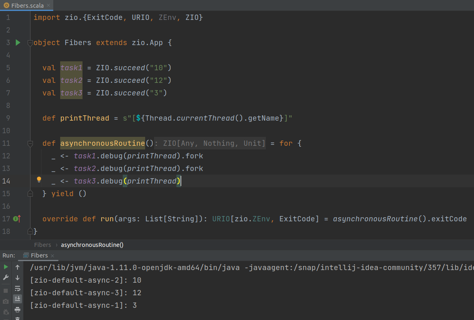
Task: Click asynchronousRoutine() in the breadcrumb bar
Action: point(92,245)
